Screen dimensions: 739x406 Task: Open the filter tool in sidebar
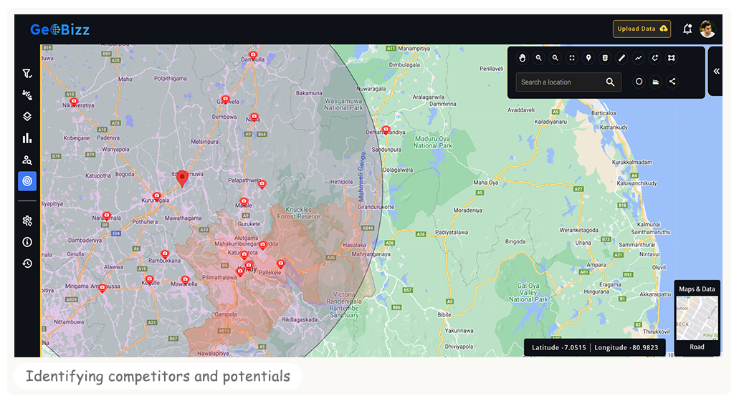(x=27, y=73)
